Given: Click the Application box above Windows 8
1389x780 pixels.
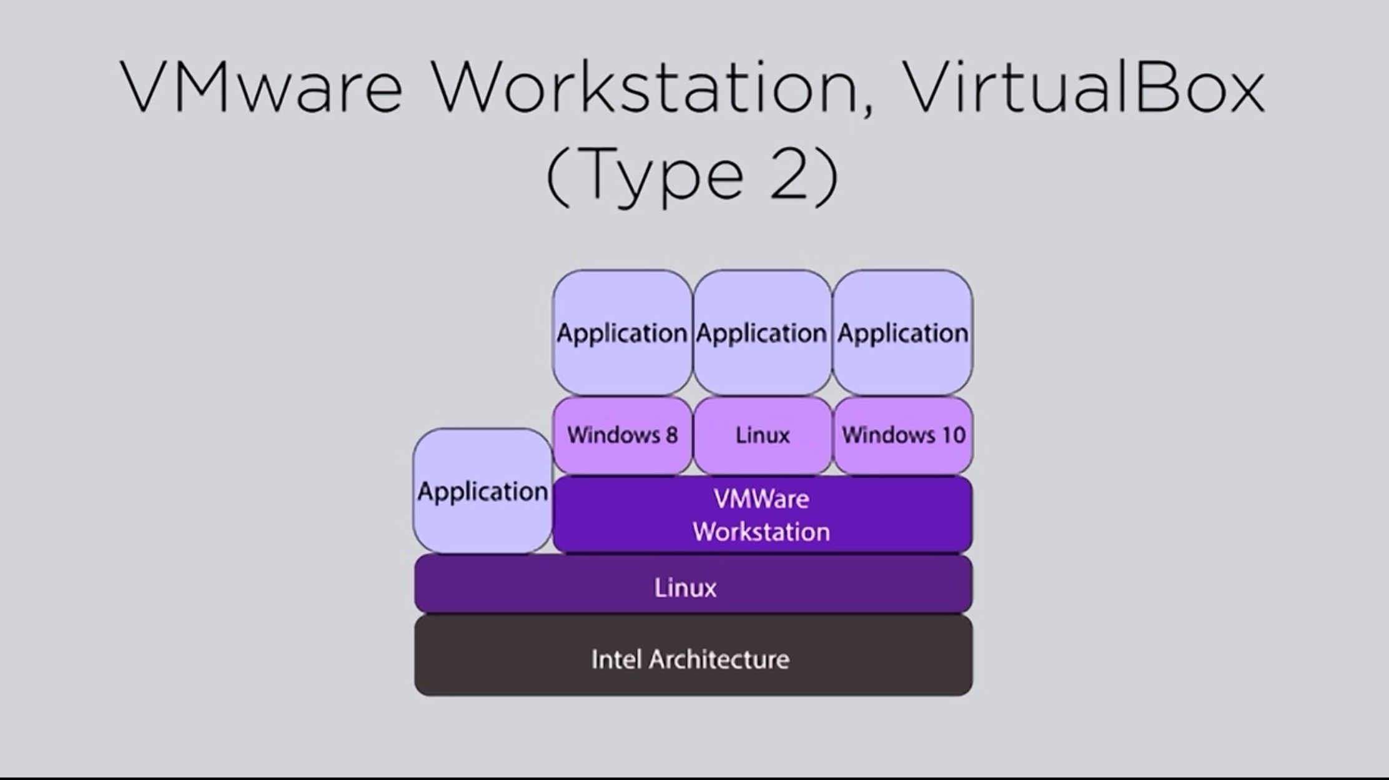Looking at the screenshot, I should click(x=622, y=332).
